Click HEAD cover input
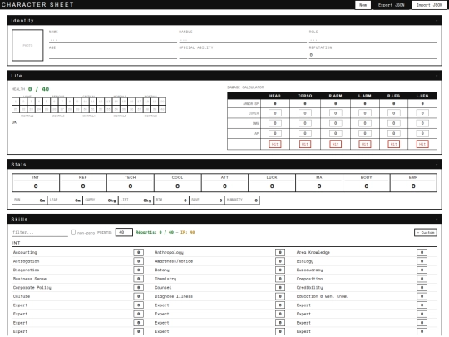This screenshot has width=449, height=337. pyautogui.click(x=275, y=113)
